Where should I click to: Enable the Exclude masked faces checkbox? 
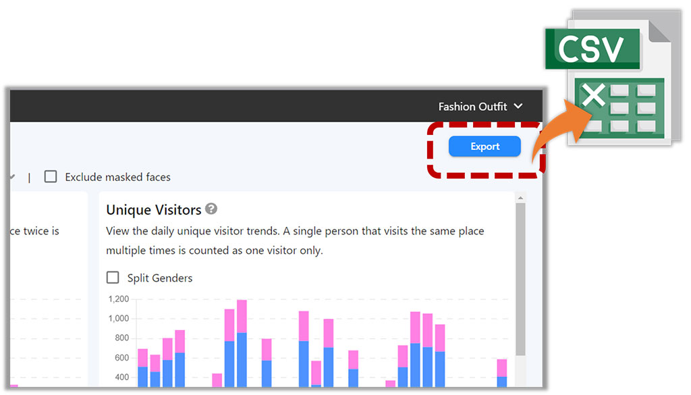pos(51,177)
